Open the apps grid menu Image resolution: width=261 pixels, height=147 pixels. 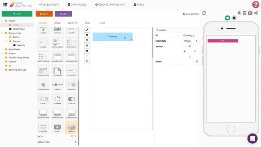5,4
